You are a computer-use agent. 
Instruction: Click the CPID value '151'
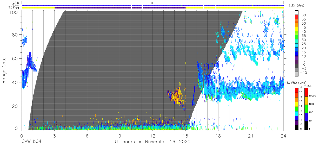point(152,3)
